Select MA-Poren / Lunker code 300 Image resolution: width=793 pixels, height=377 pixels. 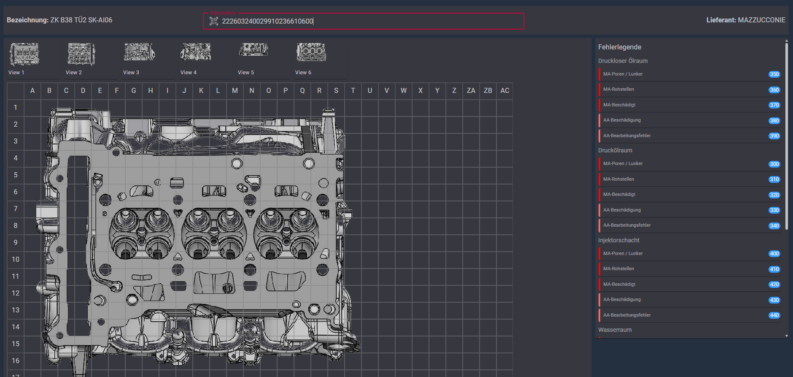[x=690, y=164]
